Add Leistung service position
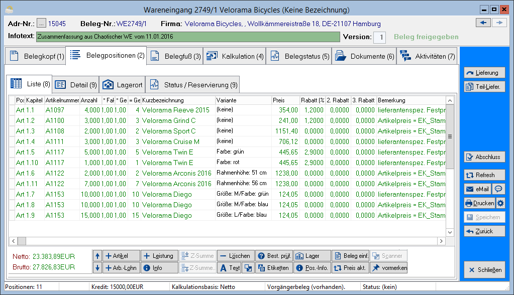Screen dimensions: 514x295 [160, 256]
